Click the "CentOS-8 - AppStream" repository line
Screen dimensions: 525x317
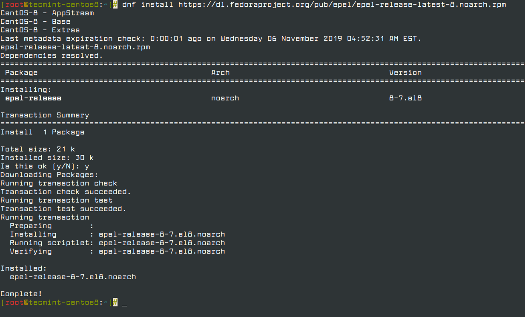(x=47, y=13)
